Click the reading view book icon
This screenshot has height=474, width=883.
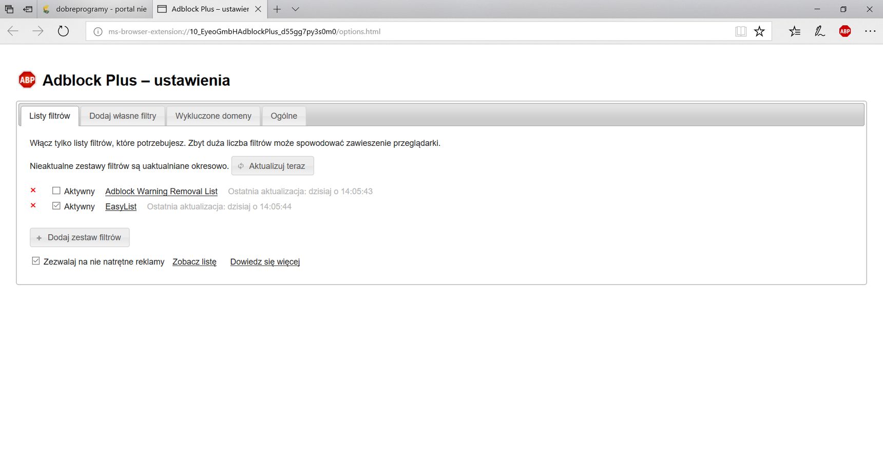pos(740,31)
